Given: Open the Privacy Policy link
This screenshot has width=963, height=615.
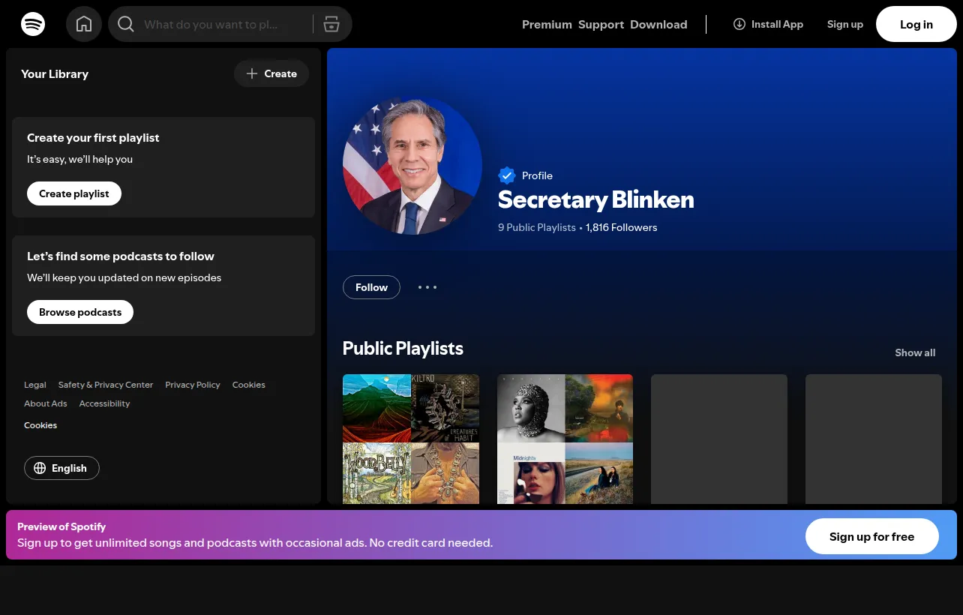Looking at the screenshot, I should pyautogui.click(x=193, y=385).
